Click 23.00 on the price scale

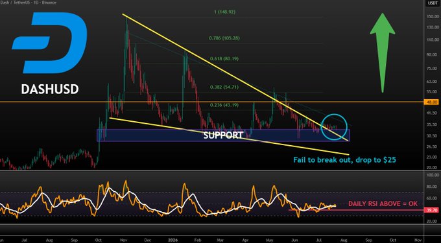[433, 157]
